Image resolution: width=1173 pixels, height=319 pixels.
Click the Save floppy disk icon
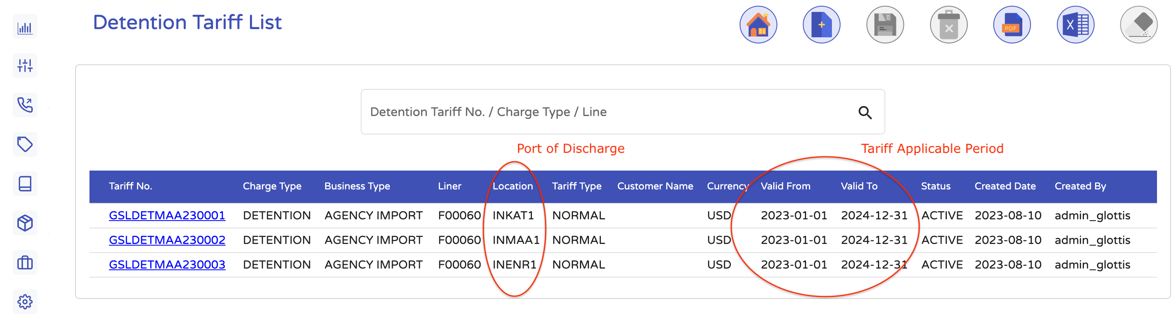point(885,25)
